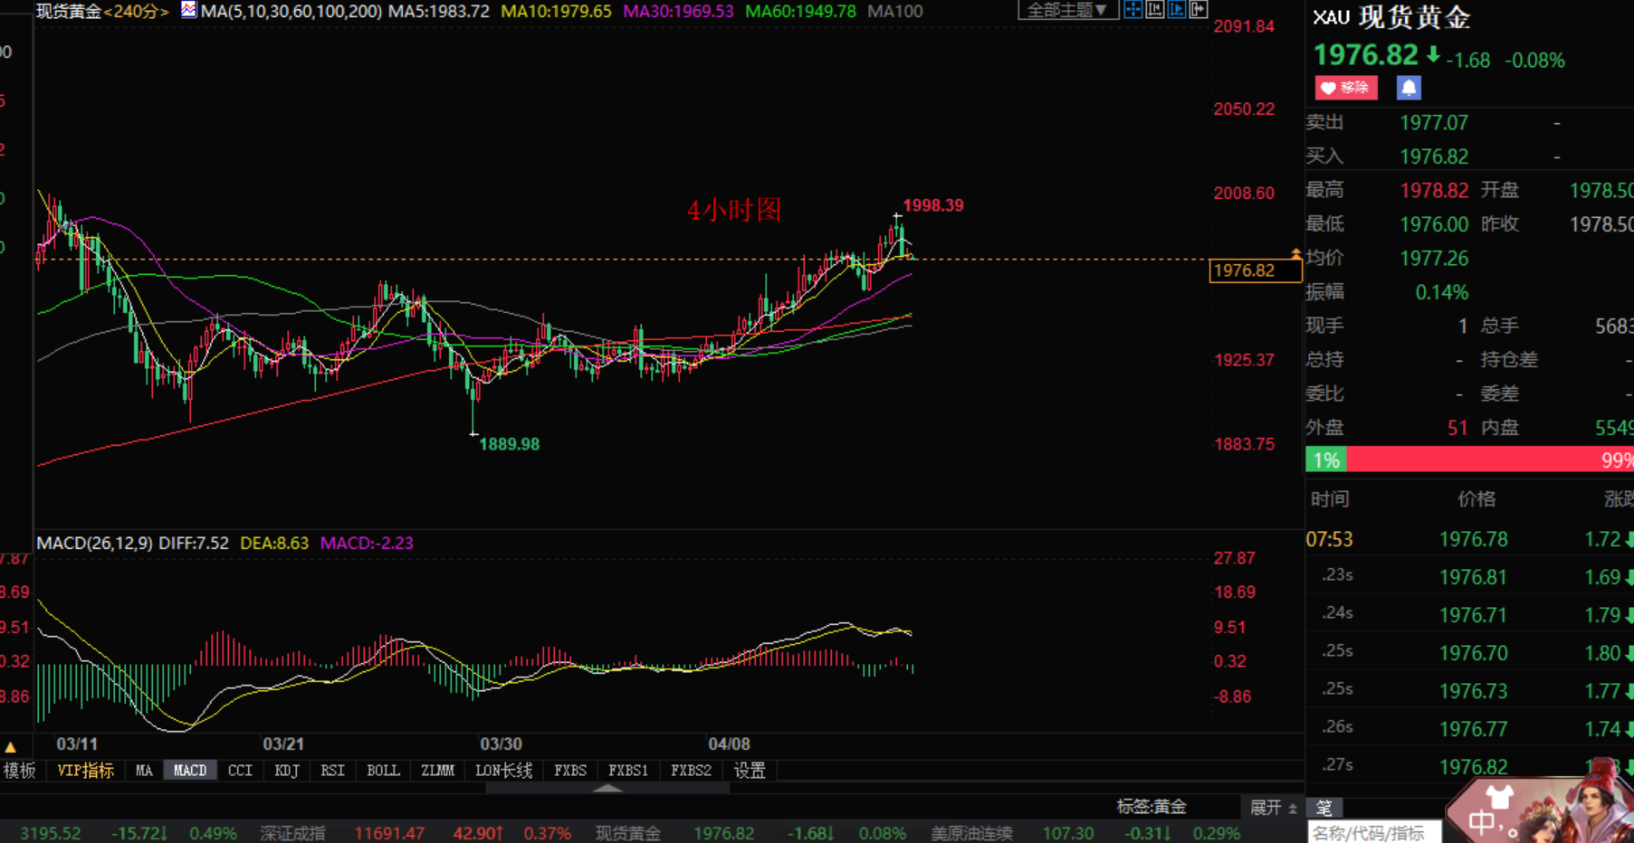1634x843 pixels.
Task: Click the 买入 price 1976.82
Action: (x=1434, y=156)
